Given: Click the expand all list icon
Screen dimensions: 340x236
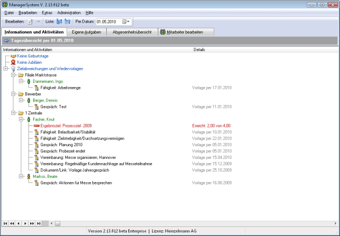Looking at the screenshot, I should click(x=59, y=22).
